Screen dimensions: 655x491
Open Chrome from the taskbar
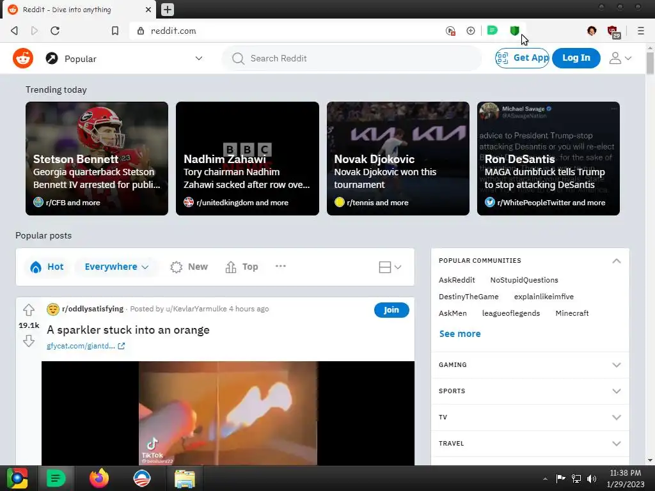(x=17, y=478)
